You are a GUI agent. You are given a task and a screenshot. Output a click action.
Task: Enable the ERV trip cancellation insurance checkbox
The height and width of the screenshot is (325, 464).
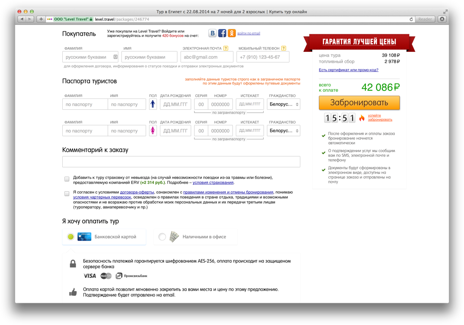click(67, 179)
